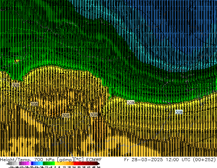Click the "0" legend scale value
The image size is (217, 168).
[x=55, y=167]
